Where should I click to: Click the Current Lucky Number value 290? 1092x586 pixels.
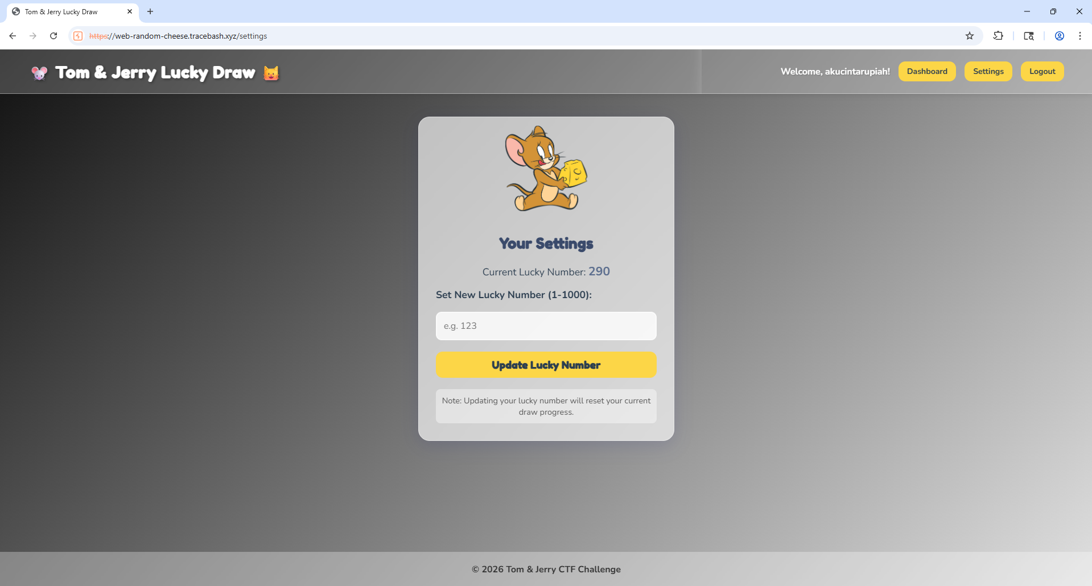(x=599, y=271)
